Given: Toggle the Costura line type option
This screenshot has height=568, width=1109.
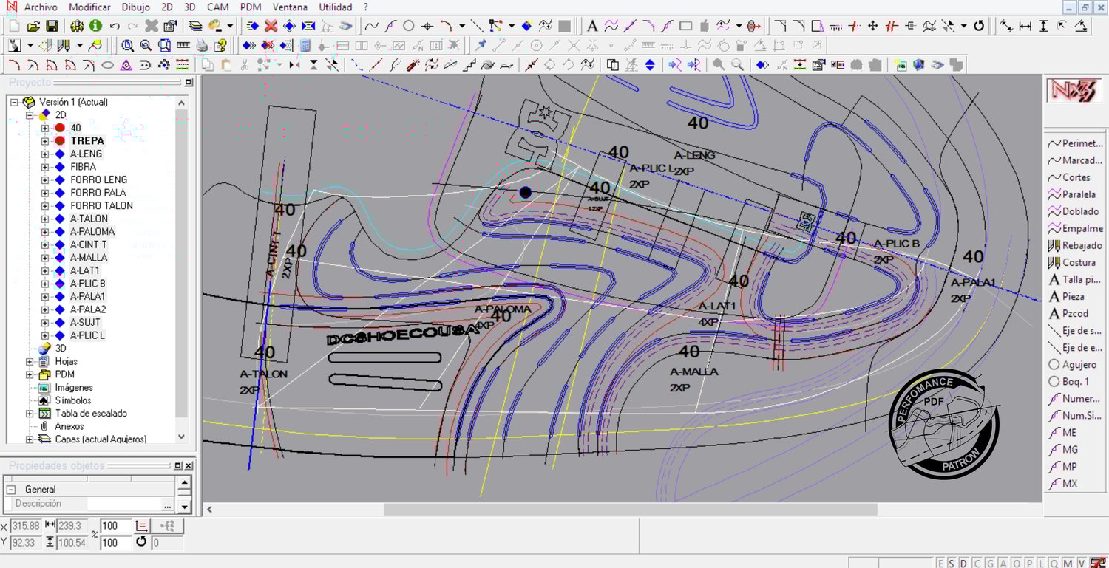Looking at the screenshot, I should (1076, 262).
